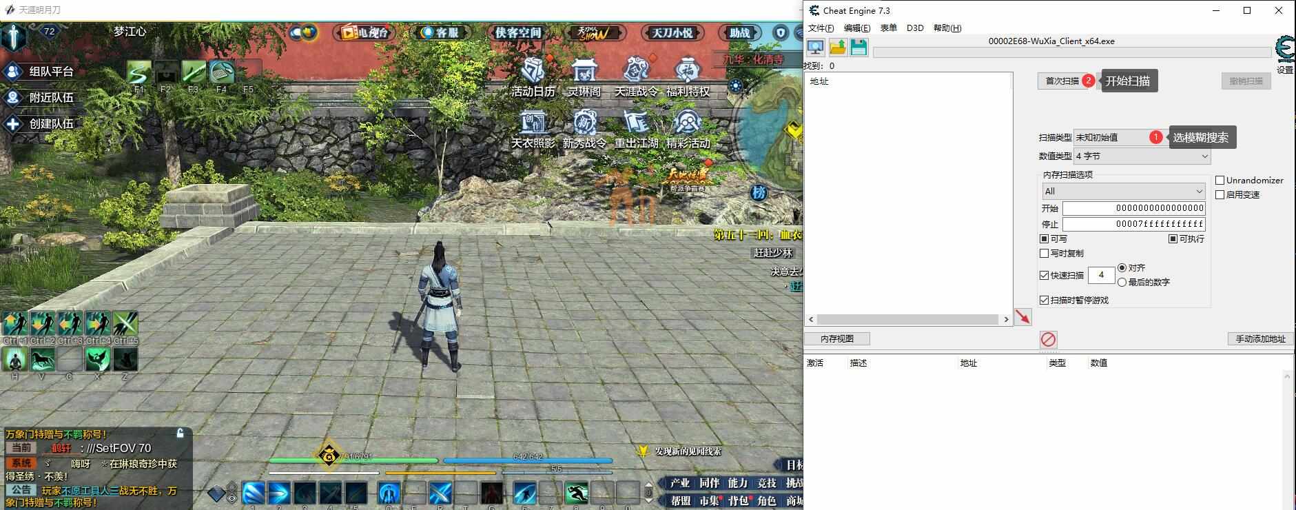Click the 手动添加地址 add address manually button

(x=1260, y=339)
